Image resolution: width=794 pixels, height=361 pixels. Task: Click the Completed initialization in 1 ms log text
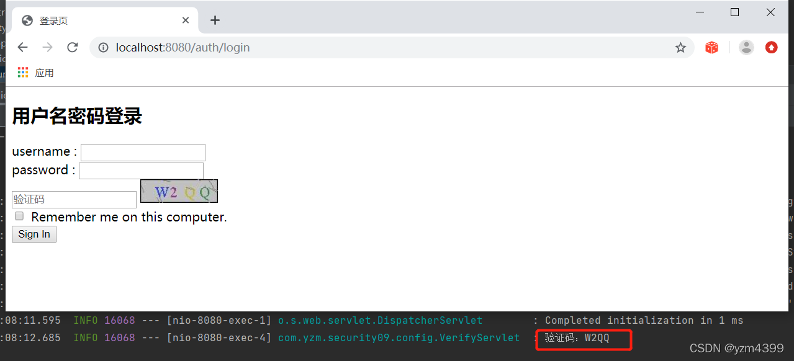click(x=644, y=321)
